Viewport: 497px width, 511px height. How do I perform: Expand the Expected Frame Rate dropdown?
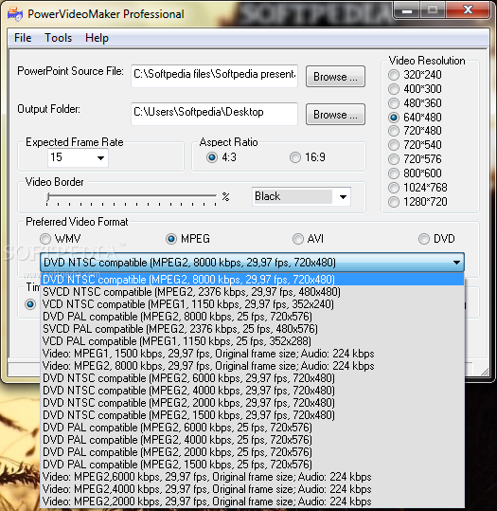pos(100,158)
